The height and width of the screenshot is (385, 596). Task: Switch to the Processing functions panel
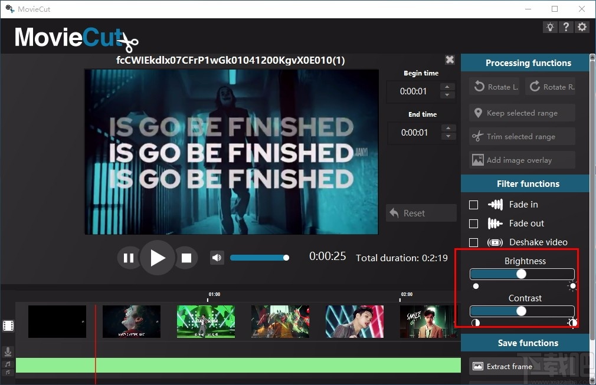coord(528,62)
